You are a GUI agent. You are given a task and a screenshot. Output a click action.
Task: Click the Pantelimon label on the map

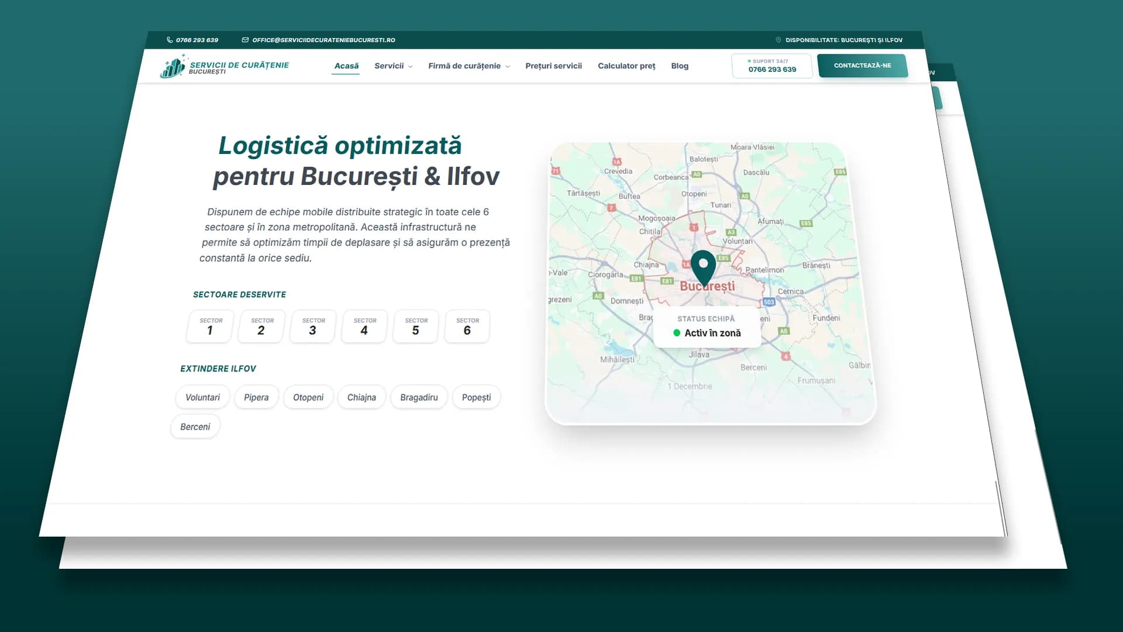tap(764, 270)
